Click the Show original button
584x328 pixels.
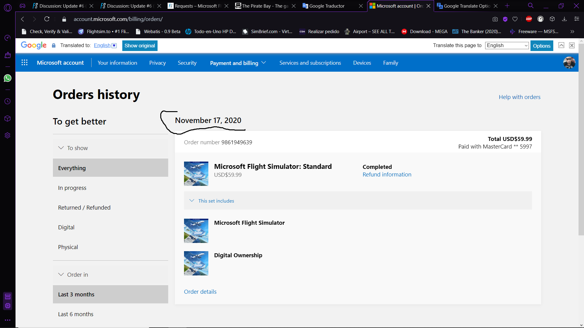[x=140, y=46]
